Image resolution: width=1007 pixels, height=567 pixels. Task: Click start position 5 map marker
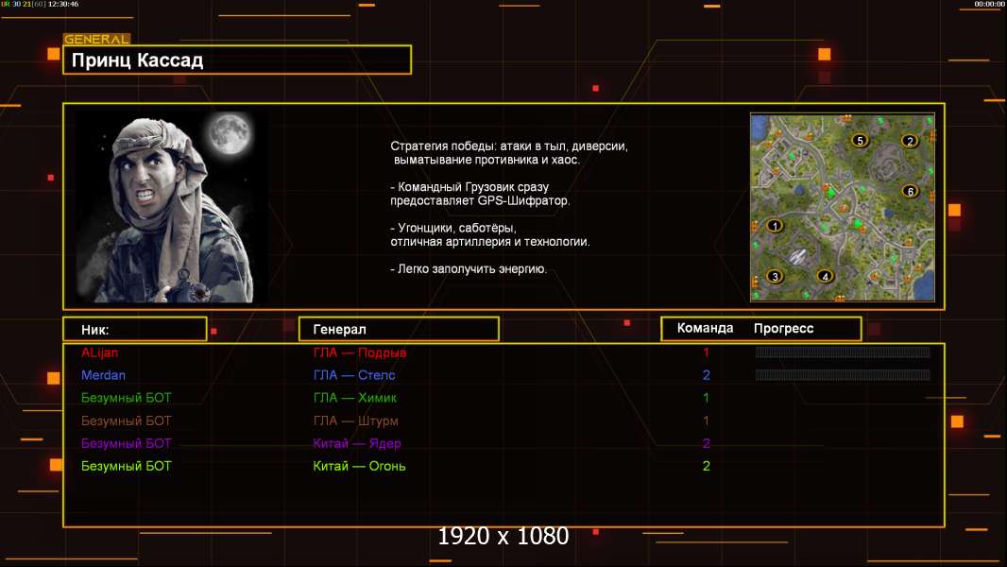tap(860, 140)
